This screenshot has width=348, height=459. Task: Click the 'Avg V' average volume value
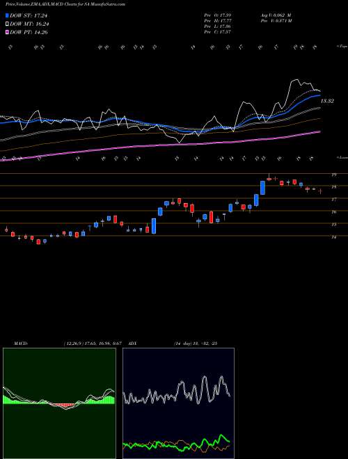point(276,15)
